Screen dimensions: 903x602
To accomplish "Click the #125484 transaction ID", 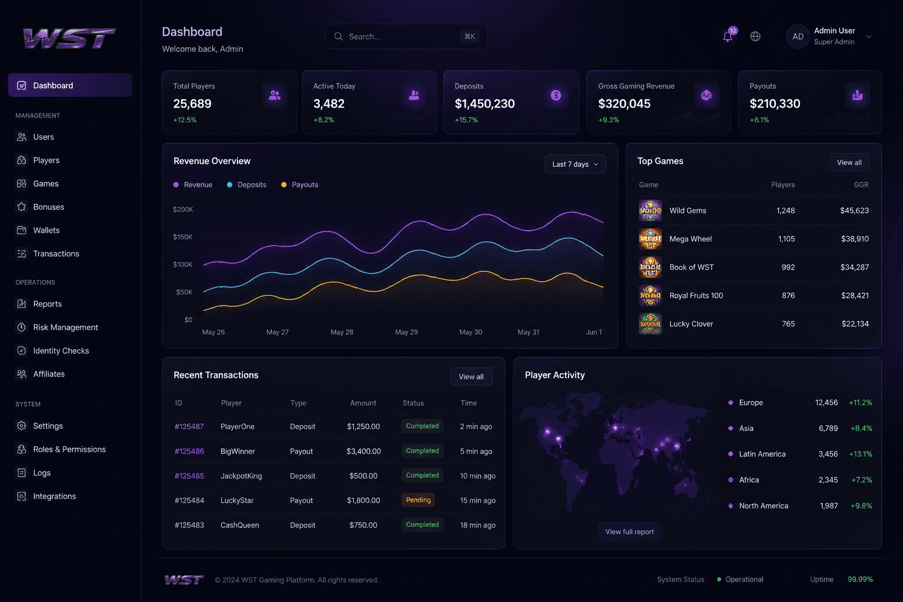I will pyautogui.click(x=189, y=500).
